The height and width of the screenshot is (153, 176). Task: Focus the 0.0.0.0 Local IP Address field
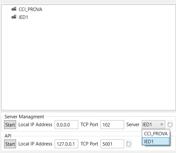pos(66,125)
